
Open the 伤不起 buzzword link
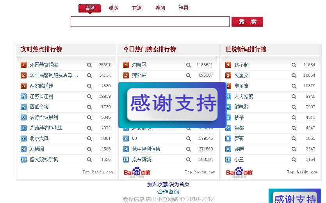point(241,65)
